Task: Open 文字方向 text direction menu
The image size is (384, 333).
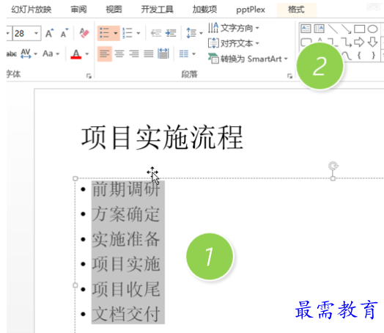Action: pyautogui.click(x=234, y=28)
